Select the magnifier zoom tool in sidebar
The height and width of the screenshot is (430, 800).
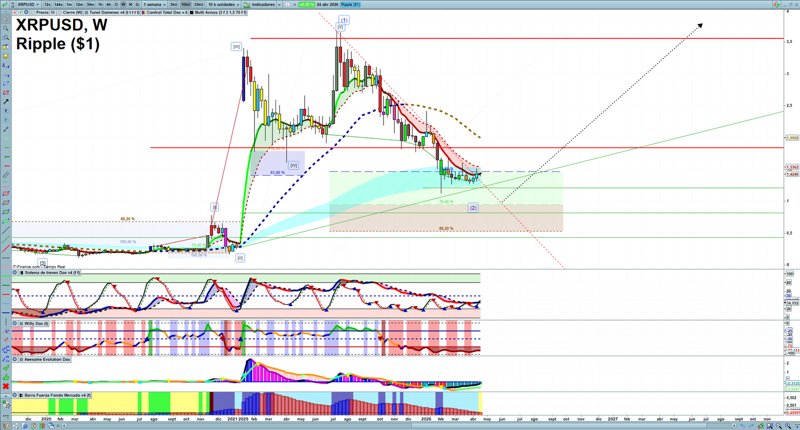coord(6,28)
